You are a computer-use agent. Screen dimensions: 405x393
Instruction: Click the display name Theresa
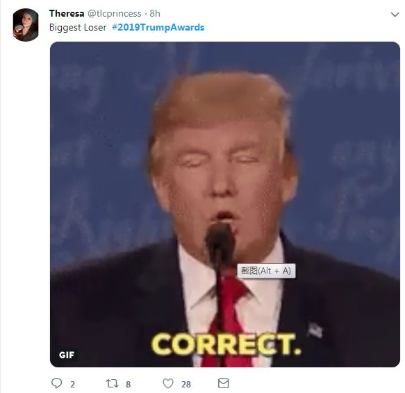coord(67,13)
